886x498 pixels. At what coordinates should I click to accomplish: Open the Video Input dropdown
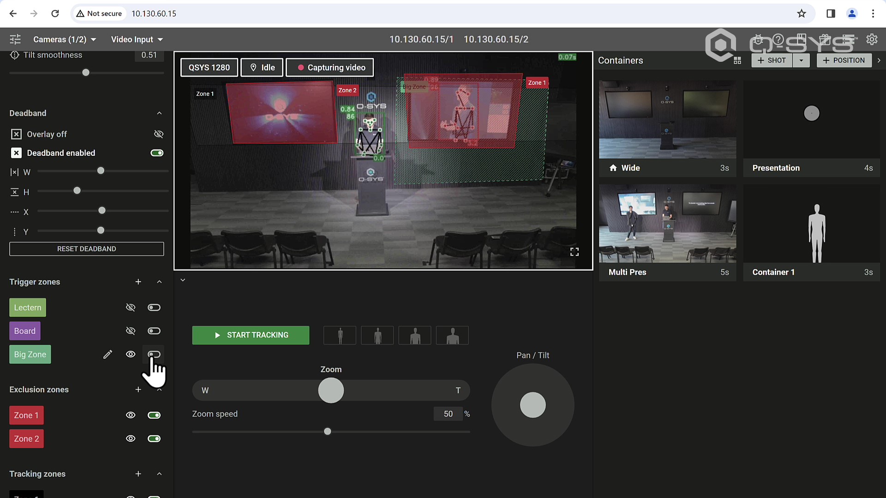click(x=137, y=39)
